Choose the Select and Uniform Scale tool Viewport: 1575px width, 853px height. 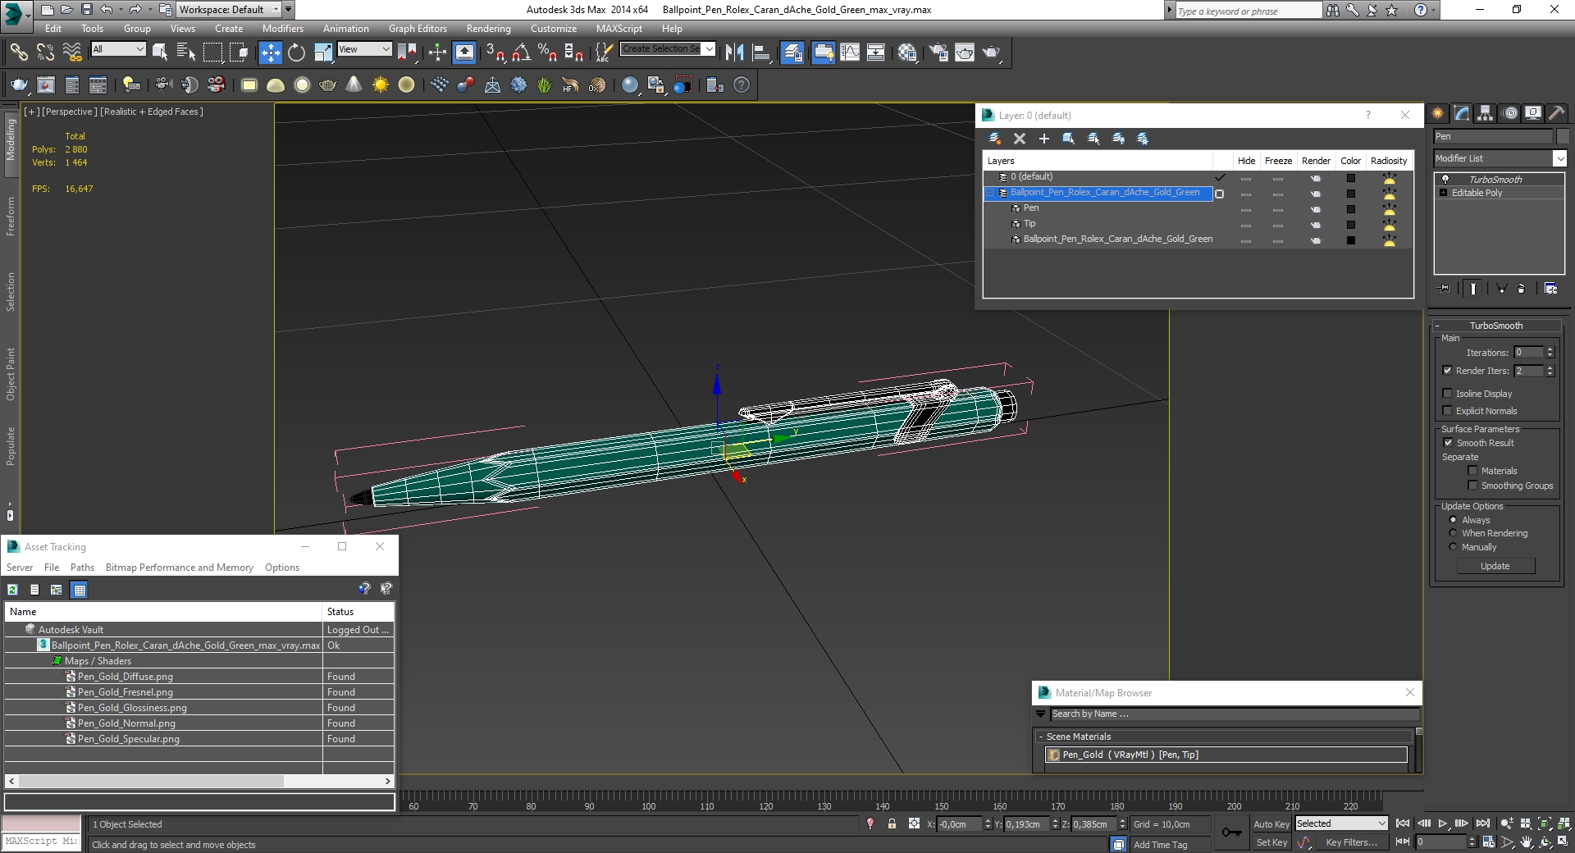tap(323, 52)
